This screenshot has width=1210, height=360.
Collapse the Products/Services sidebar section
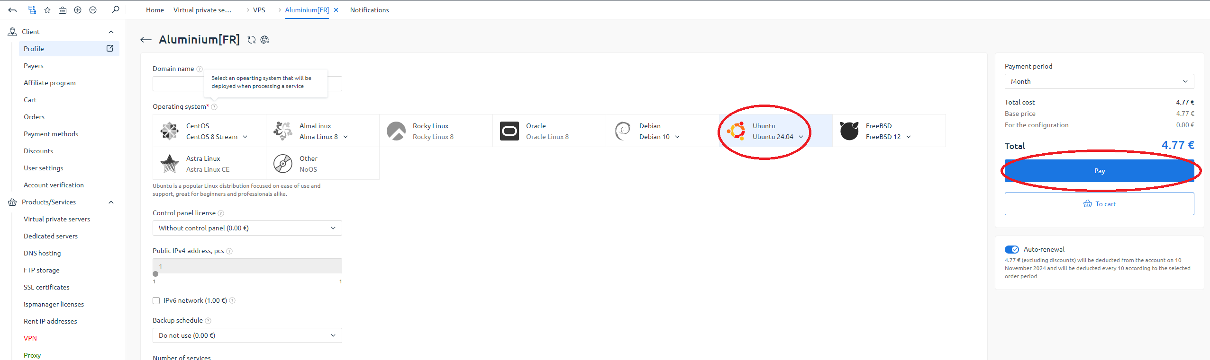[x=111, y=202]
